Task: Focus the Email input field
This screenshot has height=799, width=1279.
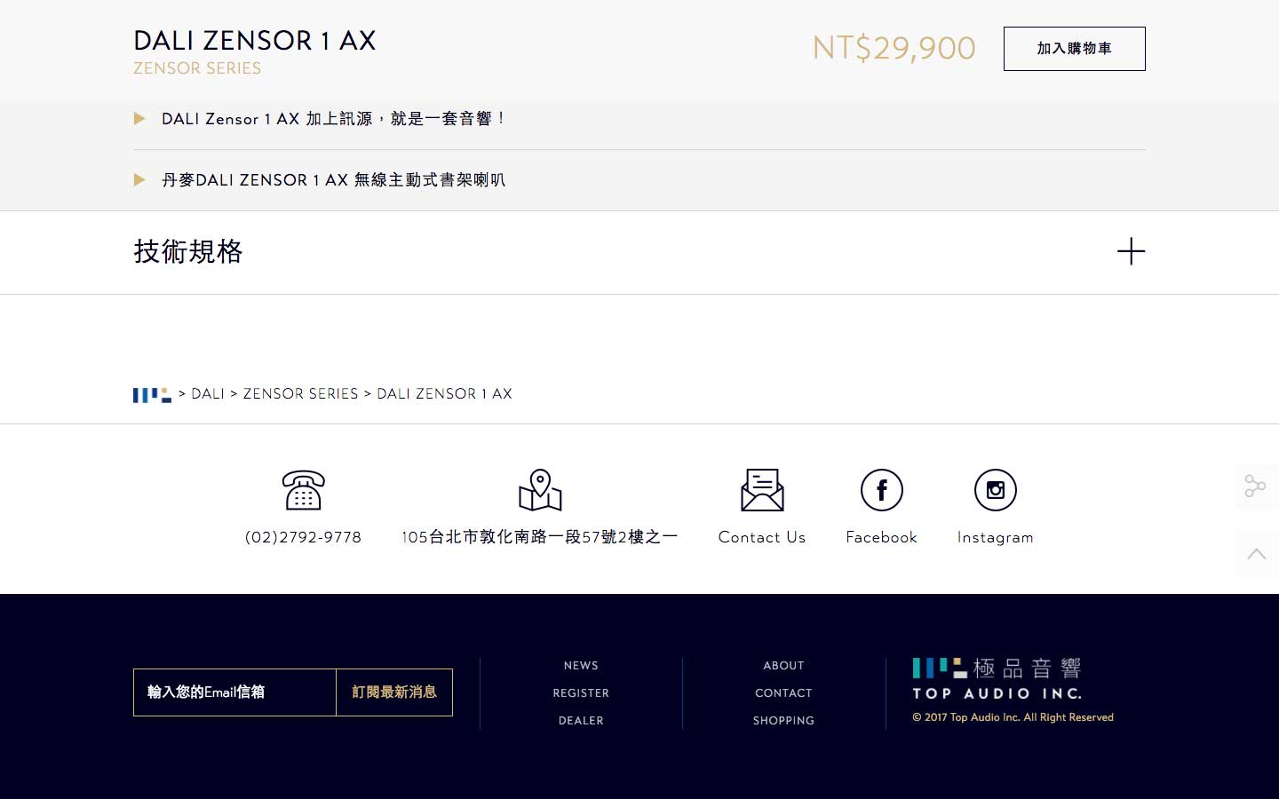Action: point(234,692)
